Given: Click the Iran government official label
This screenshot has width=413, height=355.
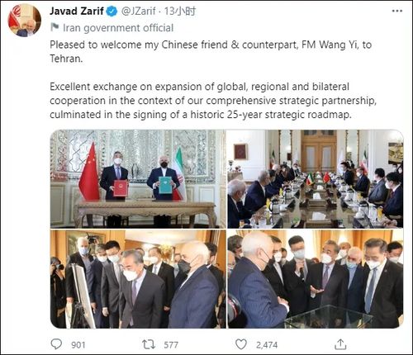Looking at the screenshot, I should click(x=118, y=28).
